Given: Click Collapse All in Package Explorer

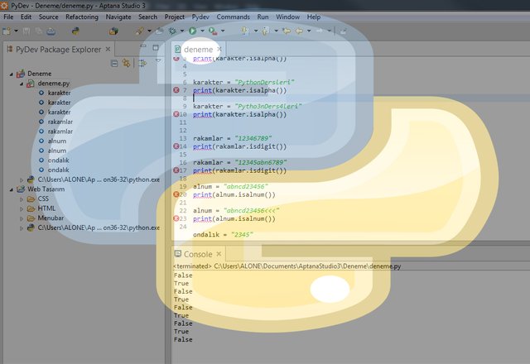Looking at the screenshot, I should point(114,63).
